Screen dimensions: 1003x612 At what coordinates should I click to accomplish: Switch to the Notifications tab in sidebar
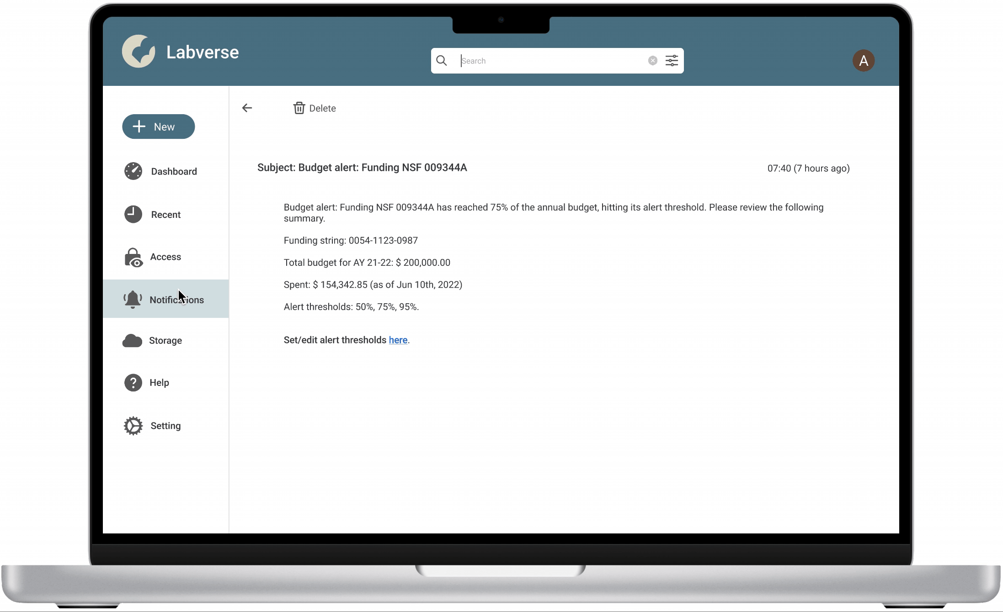click(176, 300)
